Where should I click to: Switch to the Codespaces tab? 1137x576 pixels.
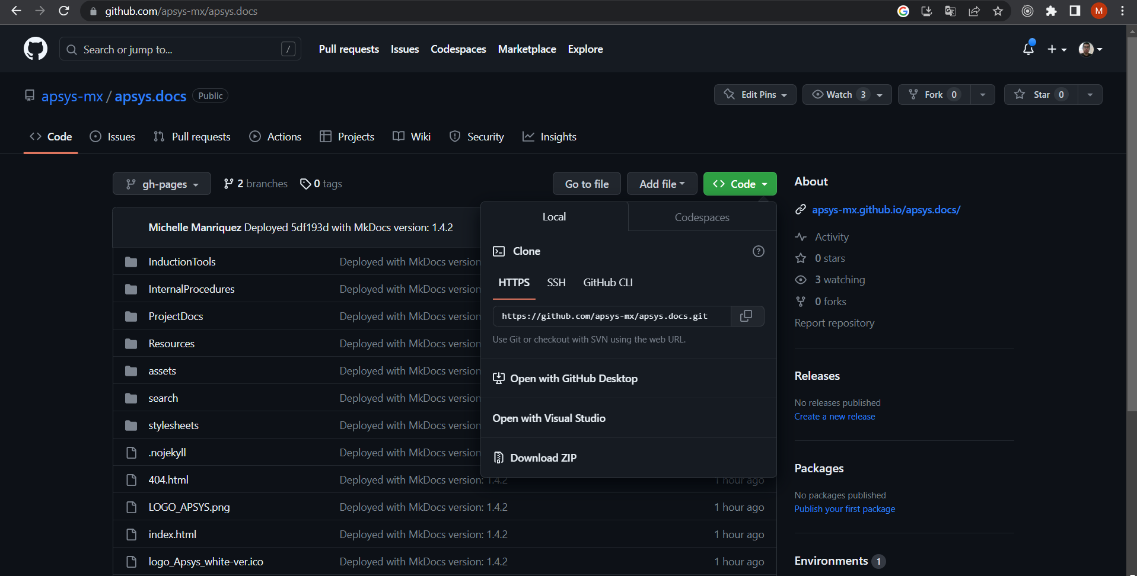(702, 217)
